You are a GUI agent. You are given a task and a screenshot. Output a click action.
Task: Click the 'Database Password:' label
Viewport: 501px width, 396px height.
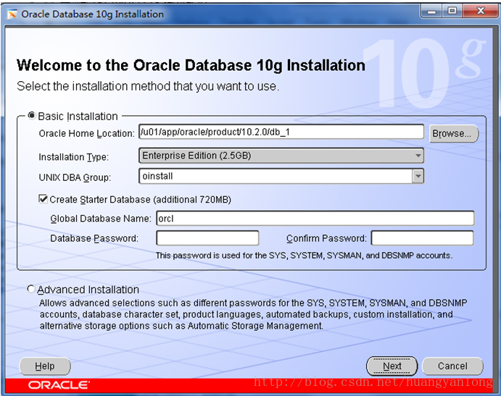click(x=94, y=238)
